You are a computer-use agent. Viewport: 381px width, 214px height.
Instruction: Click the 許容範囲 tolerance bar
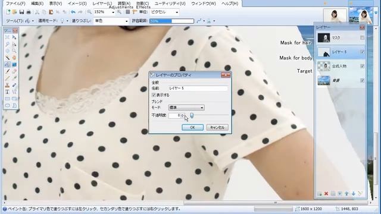pos(171,21)
